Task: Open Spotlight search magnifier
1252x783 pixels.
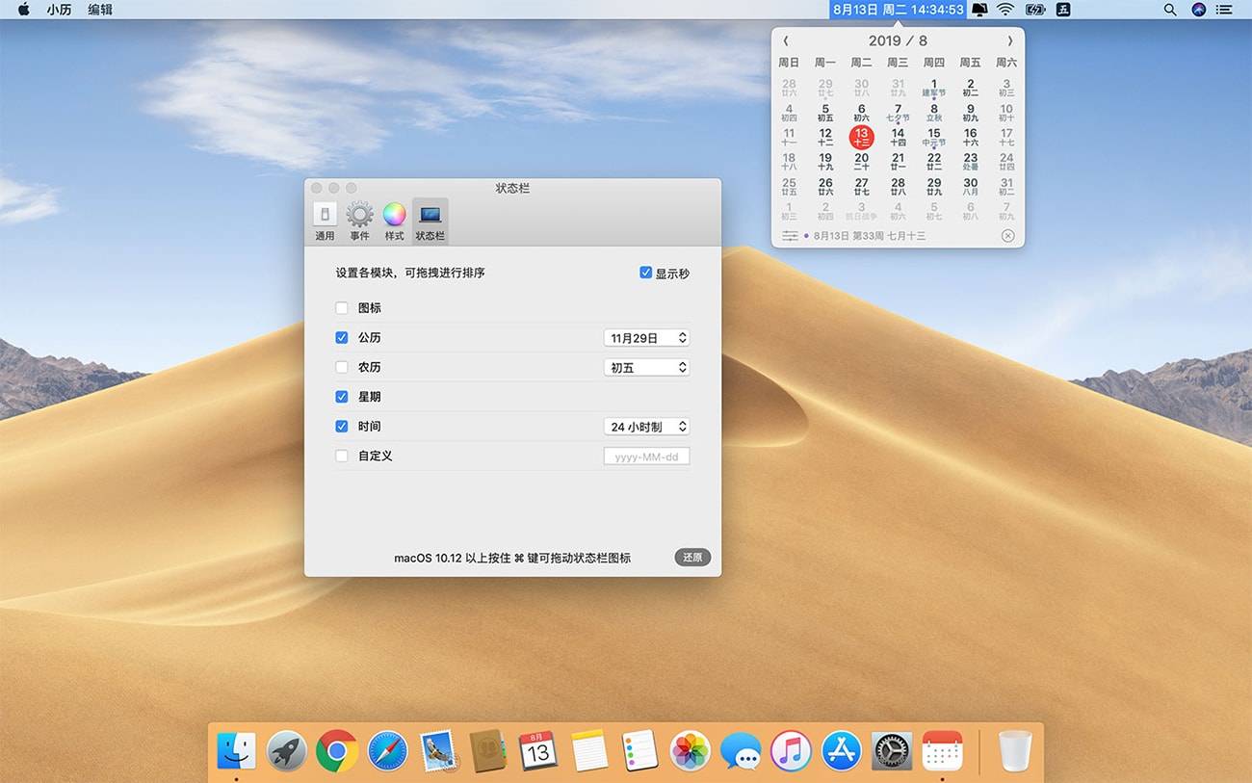Action: (x=1170, y=10)
